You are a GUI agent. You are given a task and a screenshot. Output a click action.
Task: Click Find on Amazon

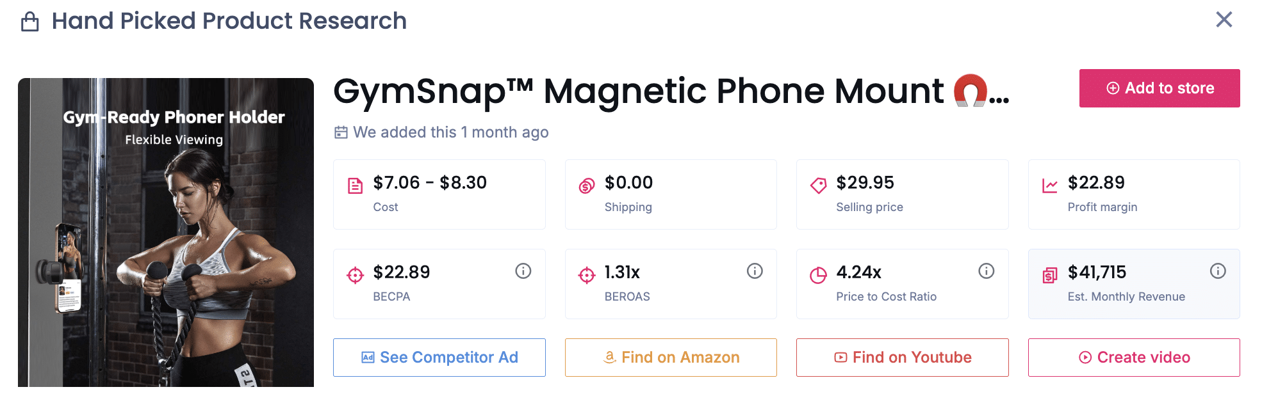coord(671,357)
